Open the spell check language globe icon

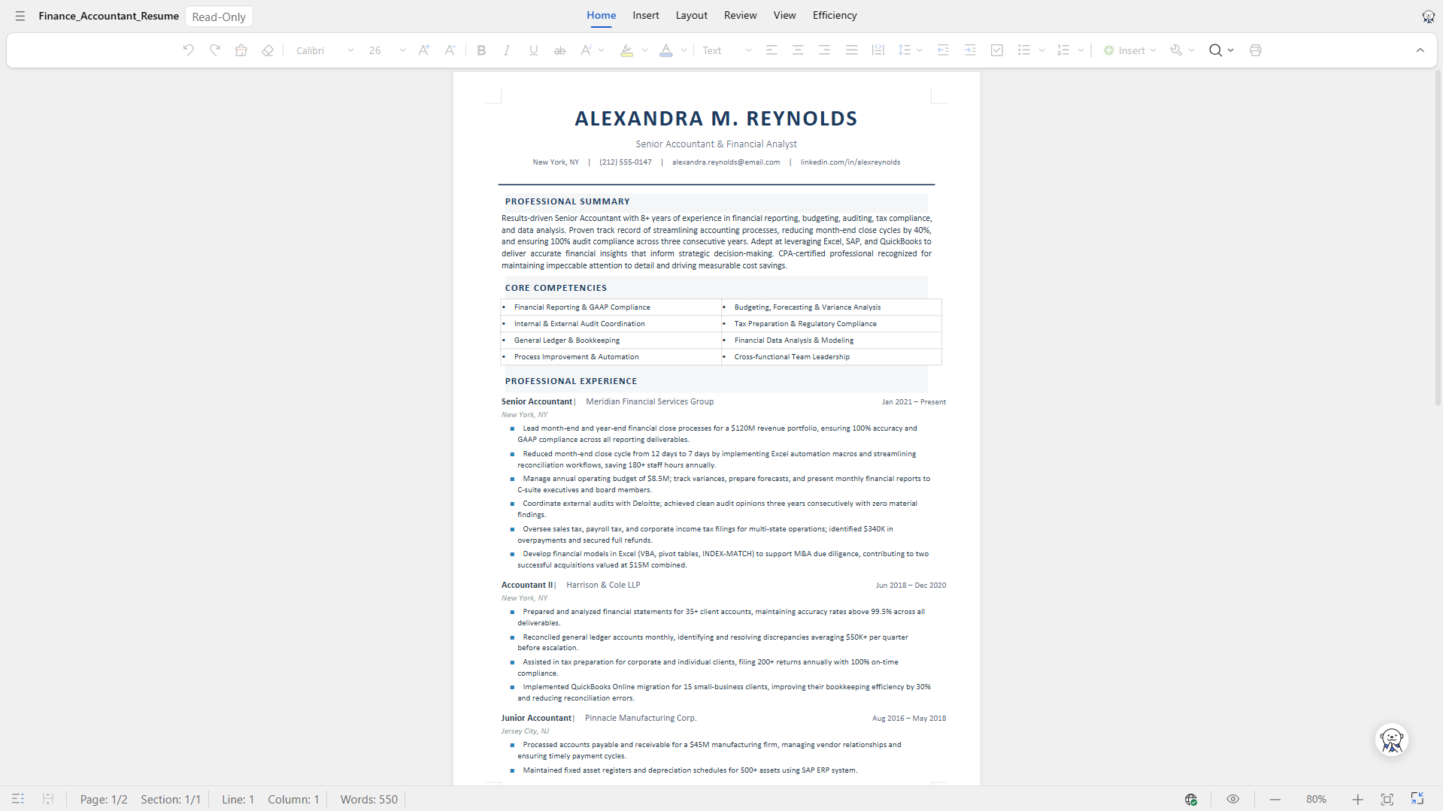(1191, 799)
